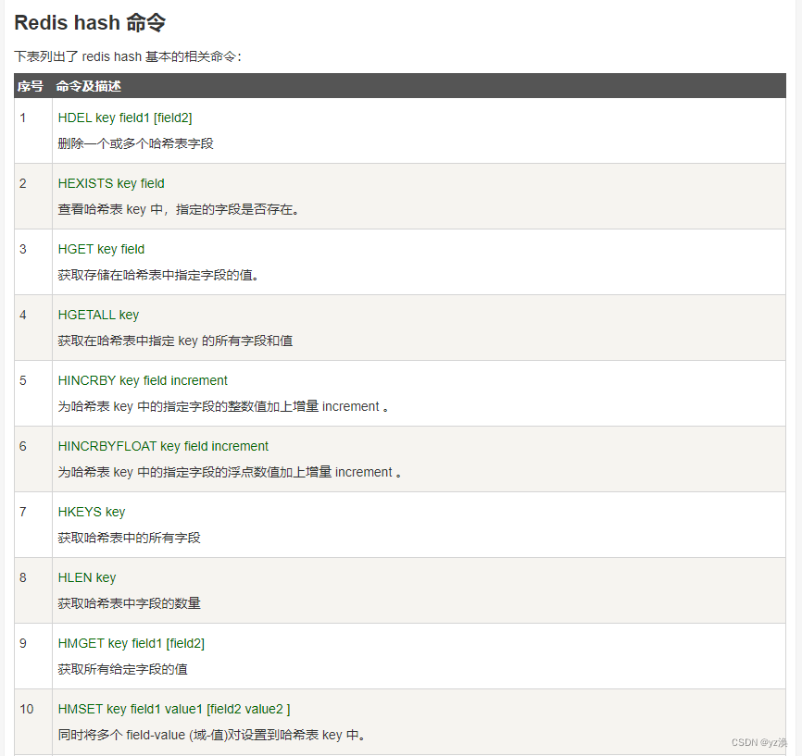Click the Redis hash 命令 page heading
This screenshot has height=756, width=802.
[89, 22]
